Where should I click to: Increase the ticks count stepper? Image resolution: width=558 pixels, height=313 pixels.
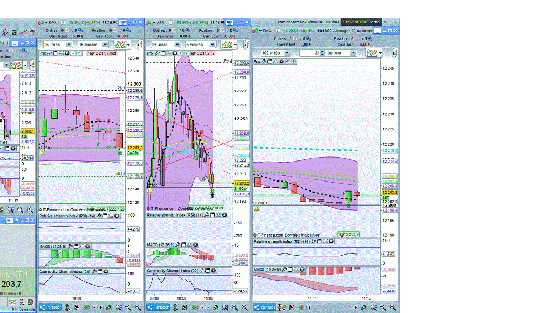tap(323, 51)
